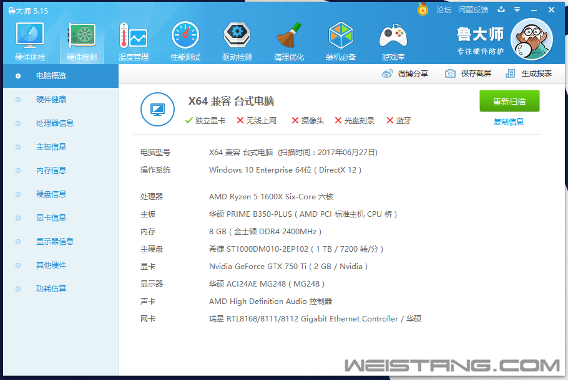This screenshot has width=568, height=380.
Task: Select 其他硬件 sidebar item
Action: click(x=61, y=265)
